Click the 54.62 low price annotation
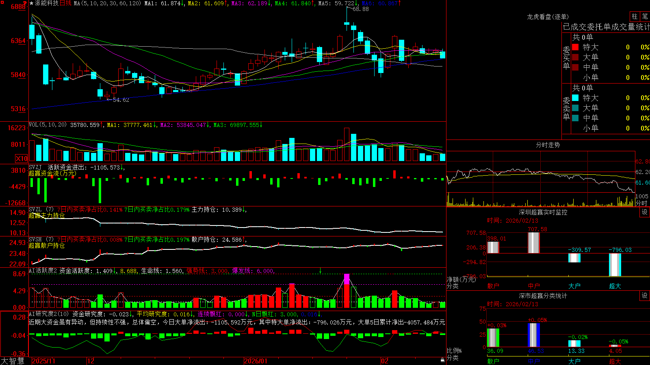Viewport: 650px width, 365px height. click(x=121, y=100)
